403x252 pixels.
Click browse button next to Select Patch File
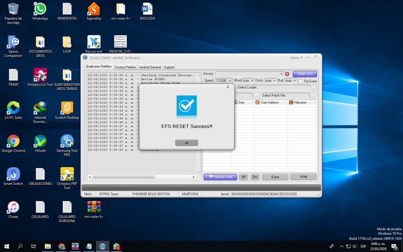[314, 95]
